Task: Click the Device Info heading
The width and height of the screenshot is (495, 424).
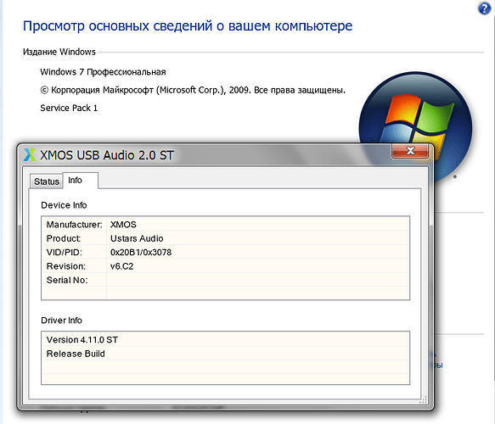Action: [x=64, y=205]
